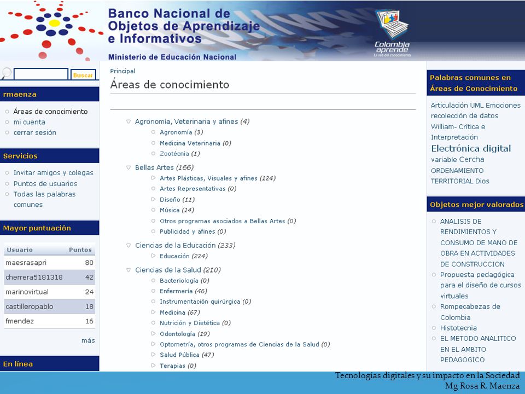This screenshot has height=394, width=525.
Task: Click the search text input field
Action: [x=41, y=74]
